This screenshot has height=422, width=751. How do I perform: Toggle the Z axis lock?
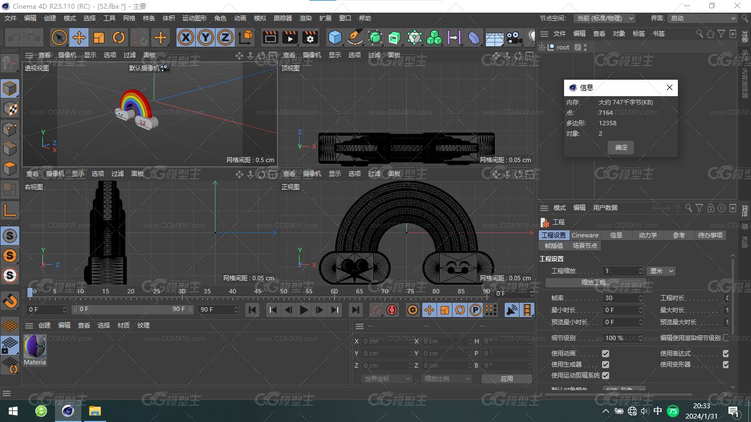point(225,37)
